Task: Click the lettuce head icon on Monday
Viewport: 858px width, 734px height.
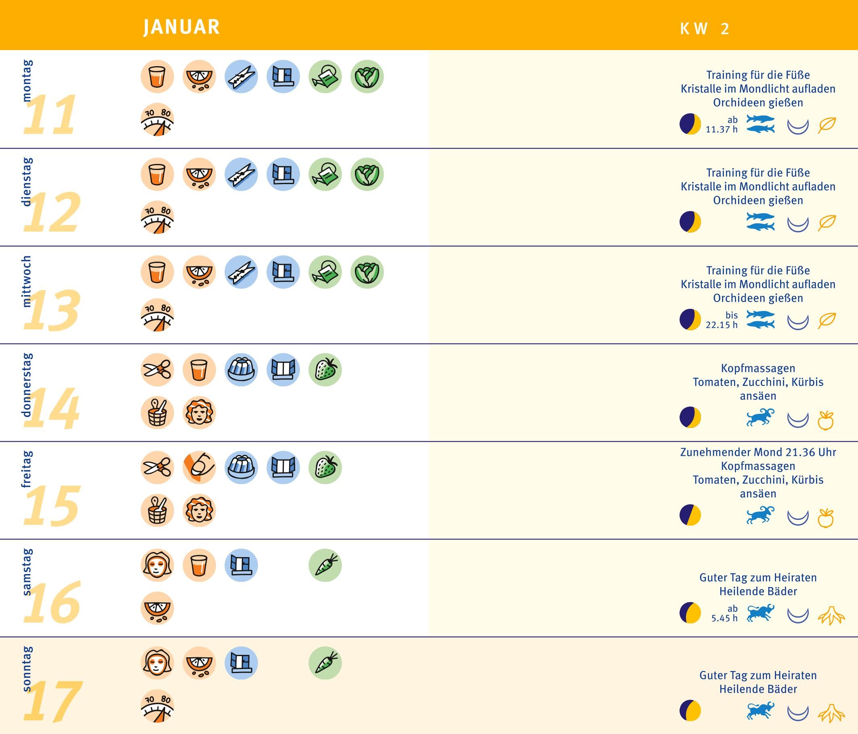Action: pyautogui.click(x=367, y=77)
